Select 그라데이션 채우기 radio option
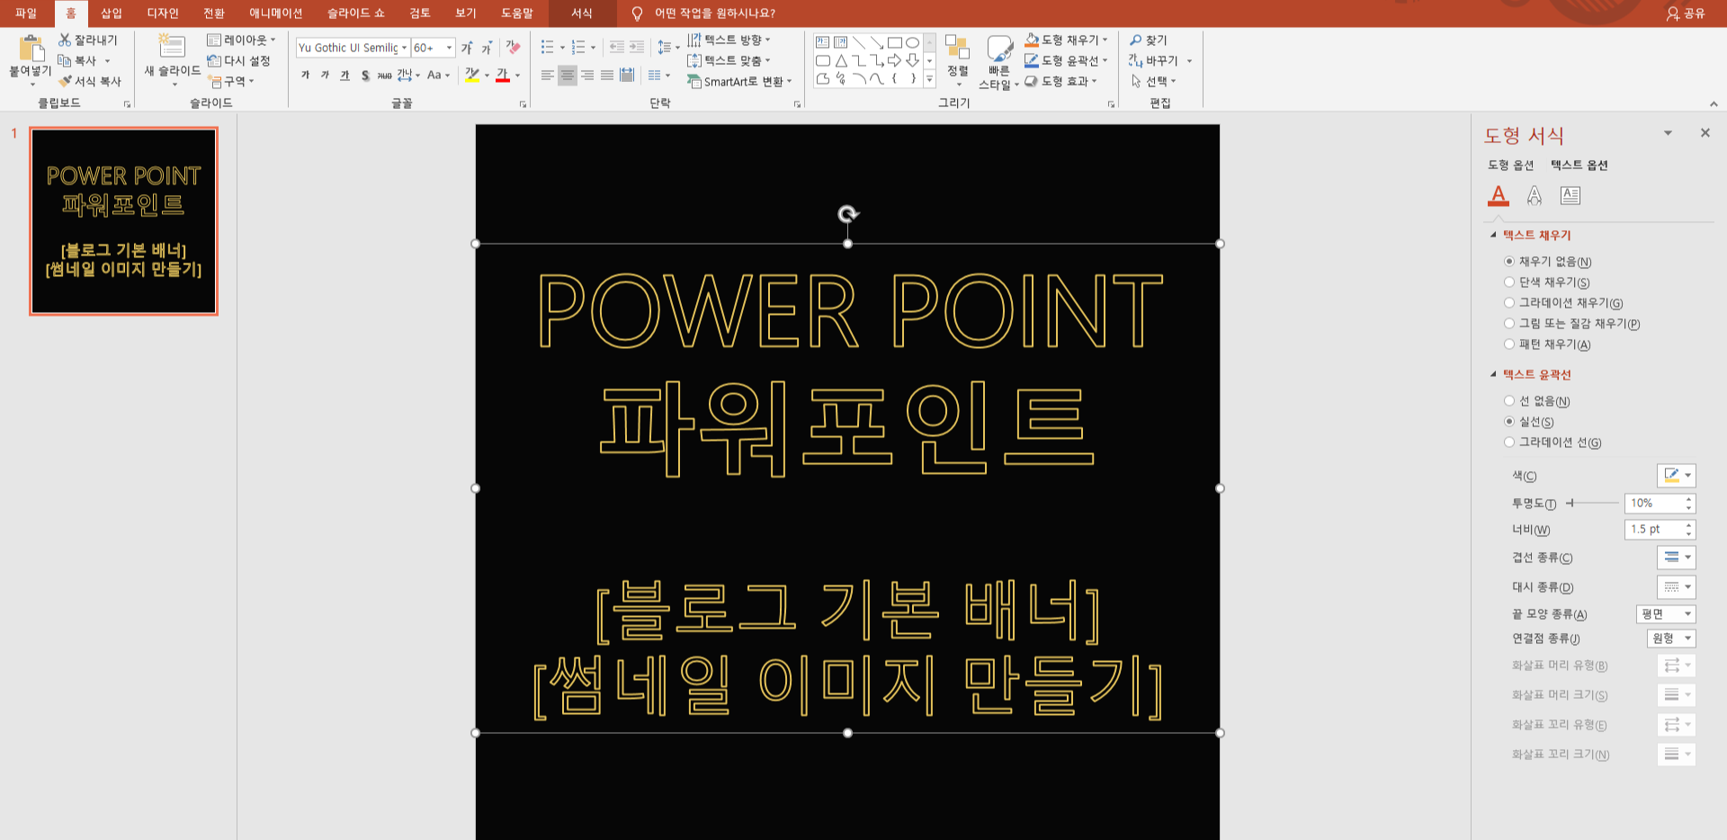The height and width of the screenshot is (840, 1727). coord(1509,303)
